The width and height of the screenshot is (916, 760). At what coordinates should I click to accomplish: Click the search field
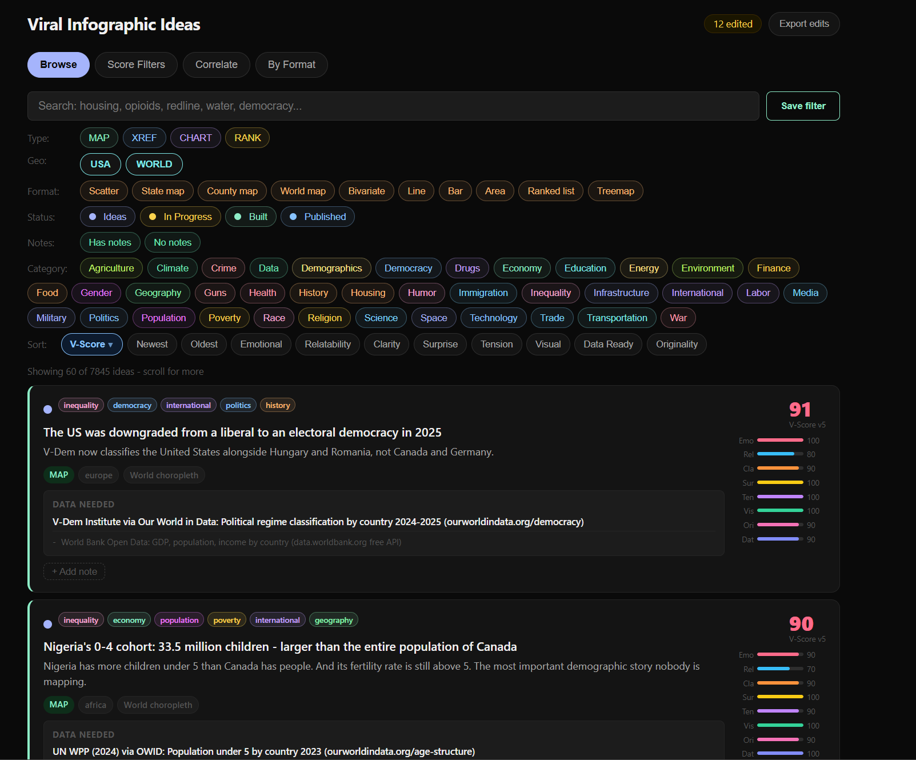coord(393,106)
